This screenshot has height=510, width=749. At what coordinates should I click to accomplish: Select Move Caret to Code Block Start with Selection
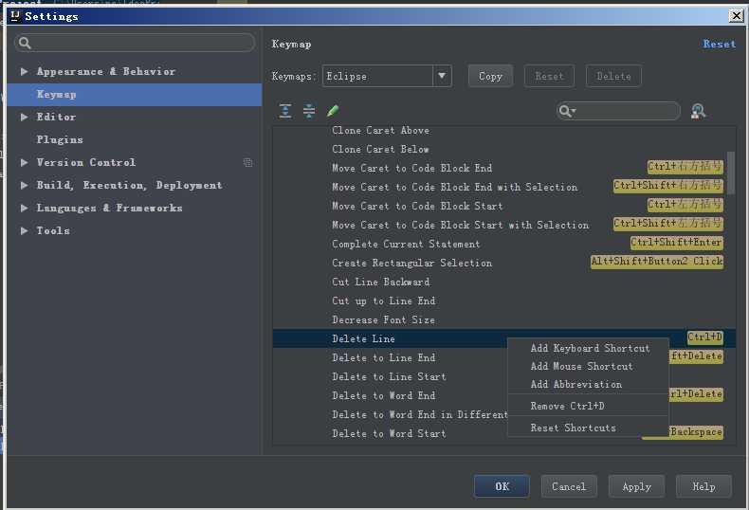[x=460, y=225]
